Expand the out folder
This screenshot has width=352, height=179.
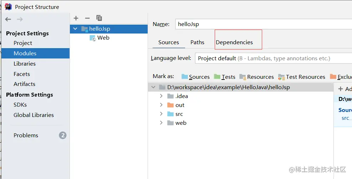point(161,105)
